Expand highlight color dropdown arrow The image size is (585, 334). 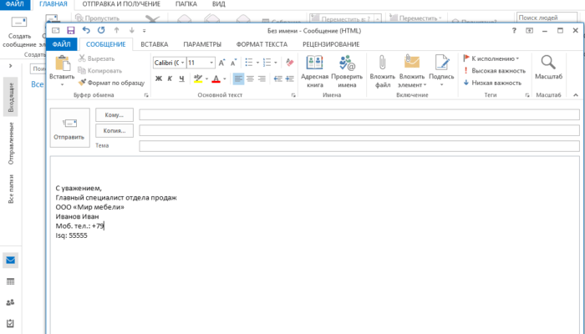(x=206, y=78)
